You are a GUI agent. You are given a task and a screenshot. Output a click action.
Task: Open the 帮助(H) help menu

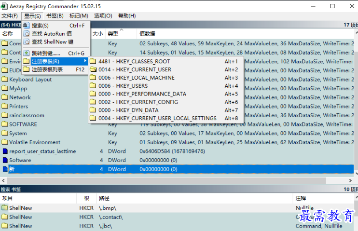[127, 16]
